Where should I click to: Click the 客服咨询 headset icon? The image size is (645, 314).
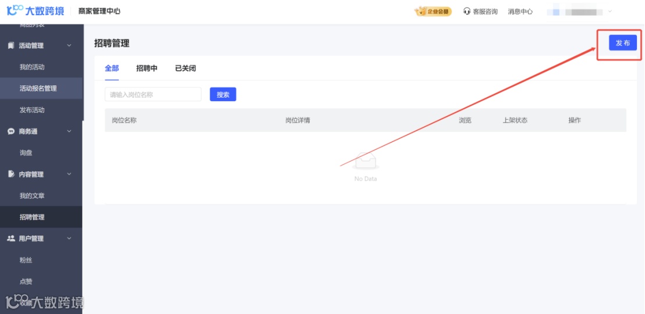466,12
